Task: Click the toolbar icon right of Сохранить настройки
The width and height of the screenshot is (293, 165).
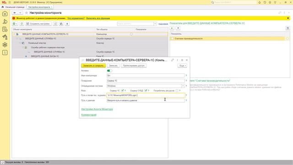Action: pos(55,24)
